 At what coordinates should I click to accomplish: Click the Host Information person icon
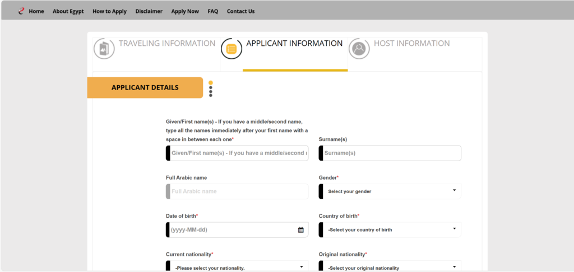(359, 49)
